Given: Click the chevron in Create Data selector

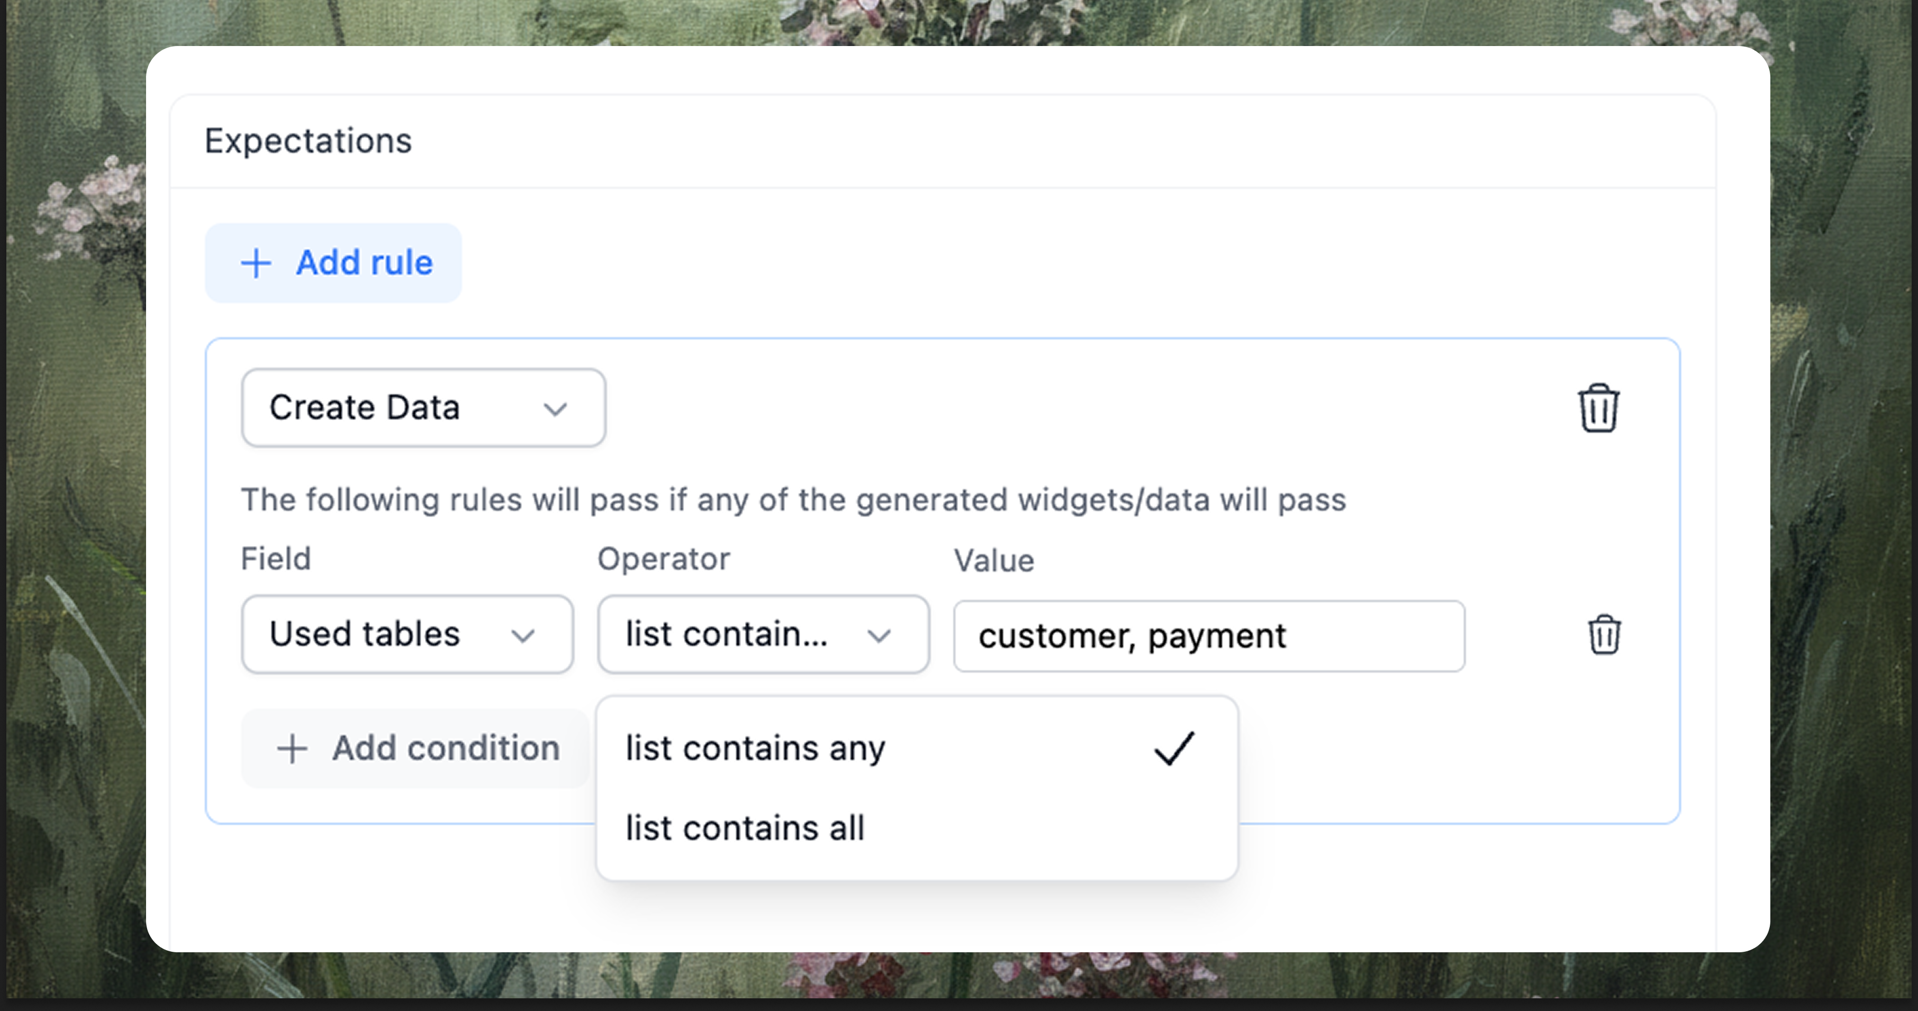Looking at the screenshot, I should [555, 409].
